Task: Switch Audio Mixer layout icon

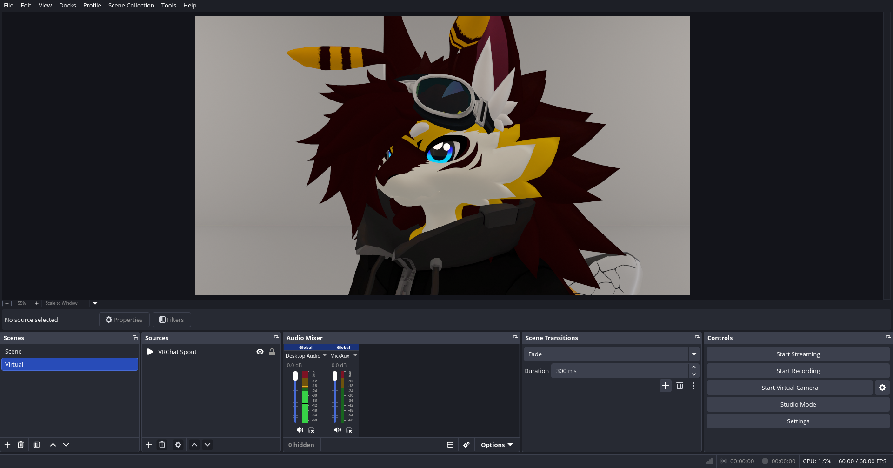Action: [x=450, y=445]
